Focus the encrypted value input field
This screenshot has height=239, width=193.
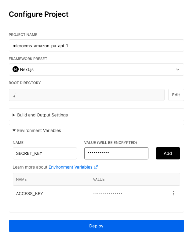[116, 153]
